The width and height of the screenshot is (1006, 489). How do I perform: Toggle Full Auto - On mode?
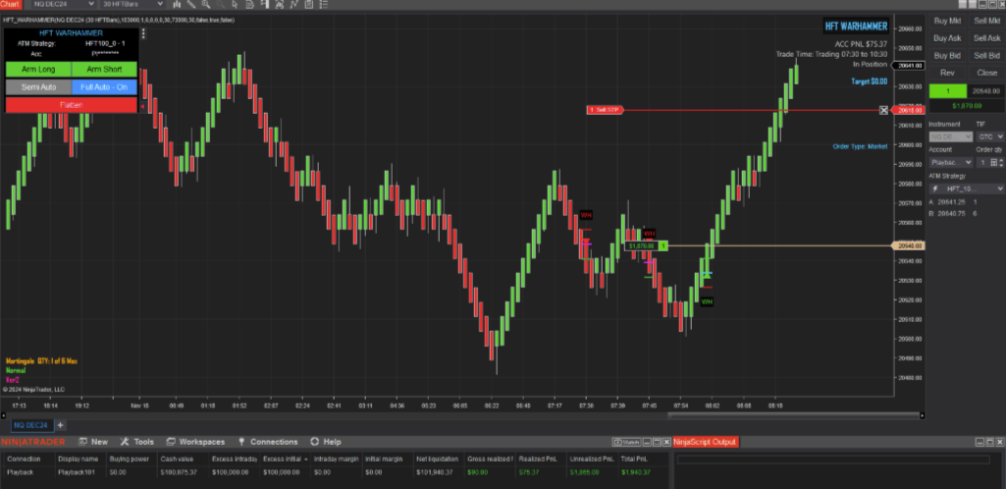104,86
